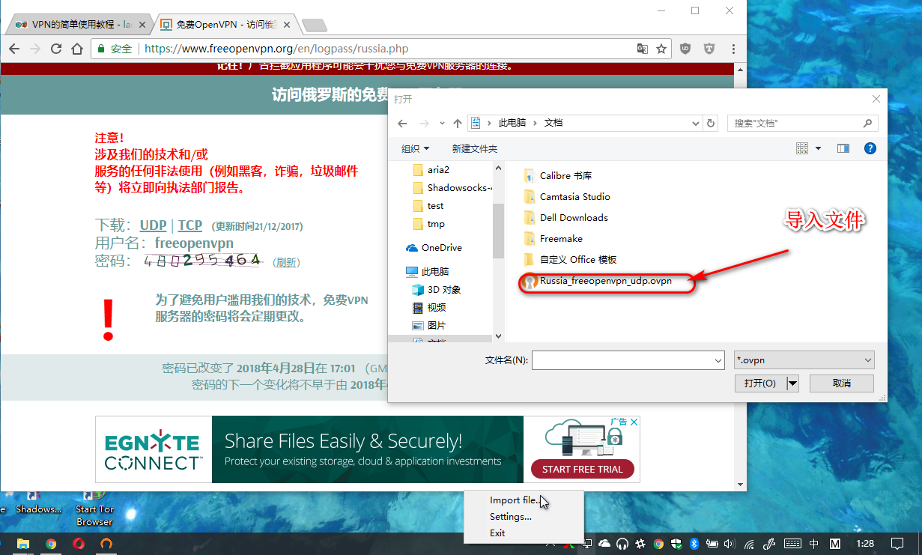Select the Calibre 书库 folder
Screen dimensions: 922x555
click(x=558, y=176)
